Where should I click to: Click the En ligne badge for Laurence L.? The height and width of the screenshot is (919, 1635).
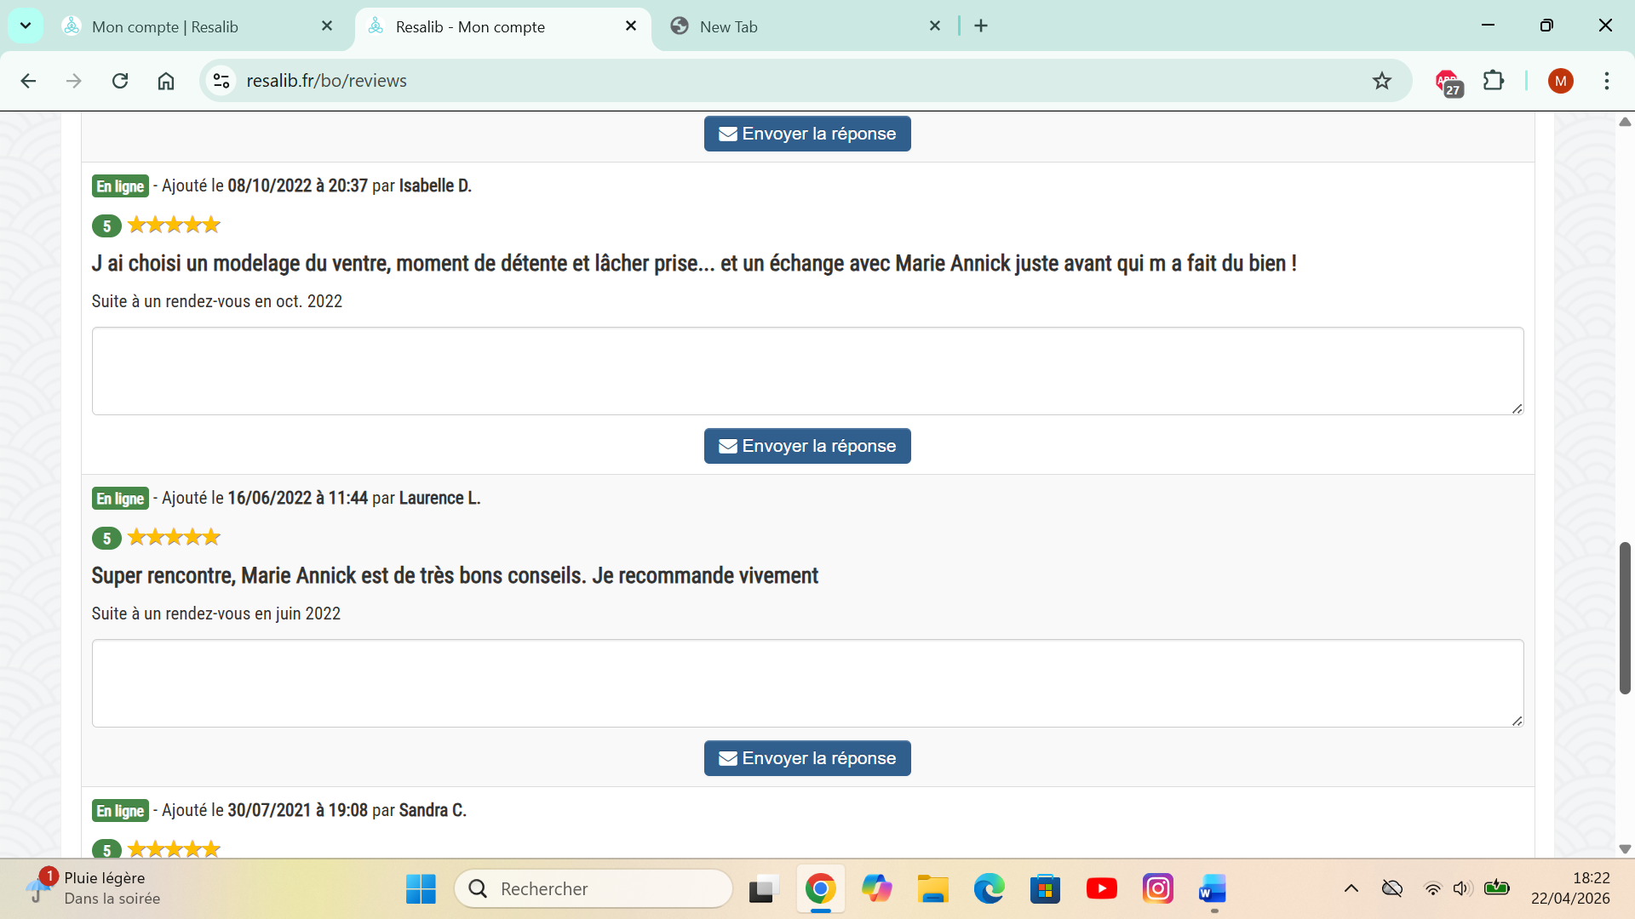tap(120, 499)
